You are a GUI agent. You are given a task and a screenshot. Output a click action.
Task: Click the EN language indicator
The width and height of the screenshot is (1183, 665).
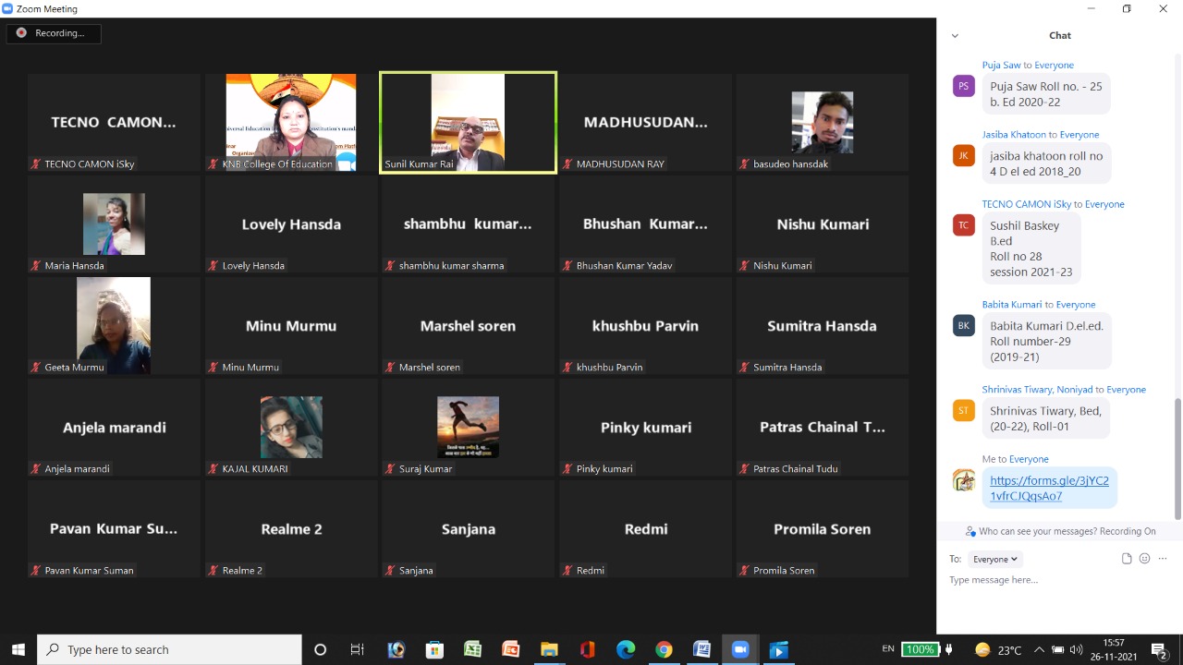(x=888, y=649)
